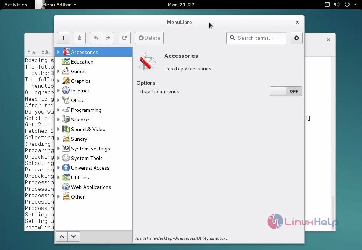Click the Save launcher toolbar icon
This screenshot has height=250, width=362.
click(79, 38)
